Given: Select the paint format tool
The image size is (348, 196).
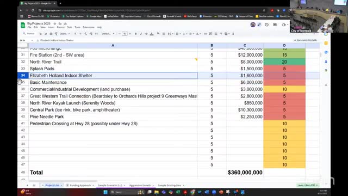Looking at the screenshot, I should (56, 34).
